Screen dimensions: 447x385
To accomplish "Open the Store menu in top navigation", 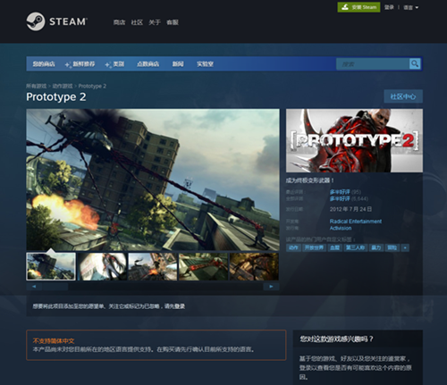I will (x=119, y=22).
